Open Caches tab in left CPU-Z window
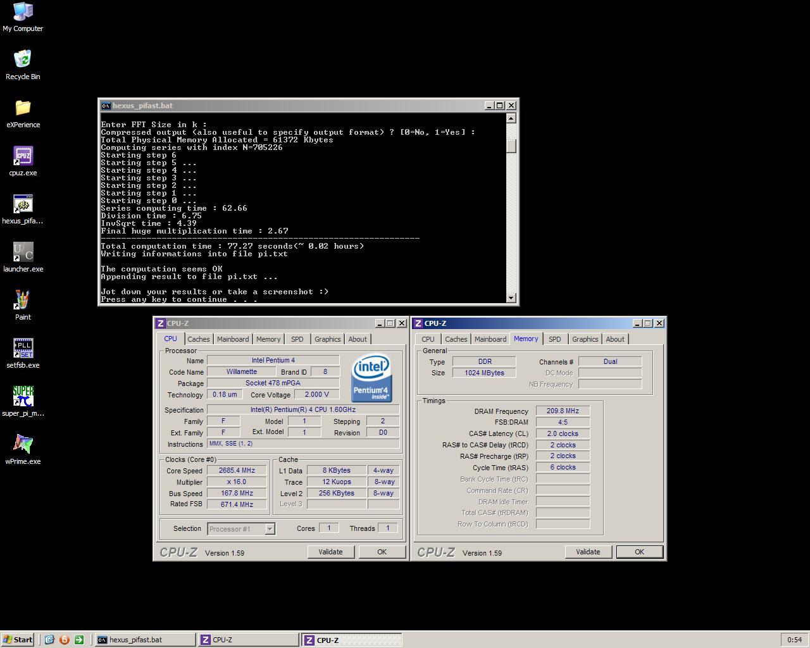810x648 pixels. 198,339
